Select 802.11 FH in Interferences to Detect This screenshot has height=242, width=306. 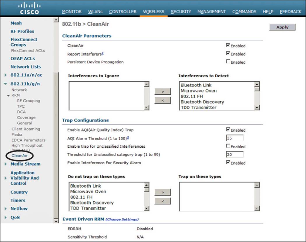click(192, 96)
